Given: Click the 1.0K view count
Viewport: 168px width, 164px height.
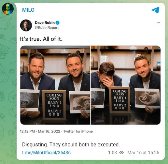Looking at the screenshot, I should [x=113, y=153].
